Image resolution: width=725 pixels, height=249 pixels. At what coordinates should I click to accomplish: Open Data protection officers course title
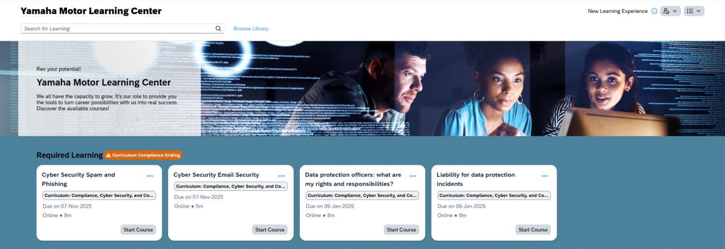(x=353, y=179)
